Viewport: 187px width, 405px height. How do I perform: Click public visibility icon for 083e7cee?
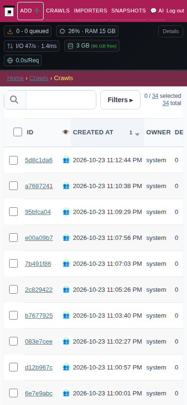(66, 342)
